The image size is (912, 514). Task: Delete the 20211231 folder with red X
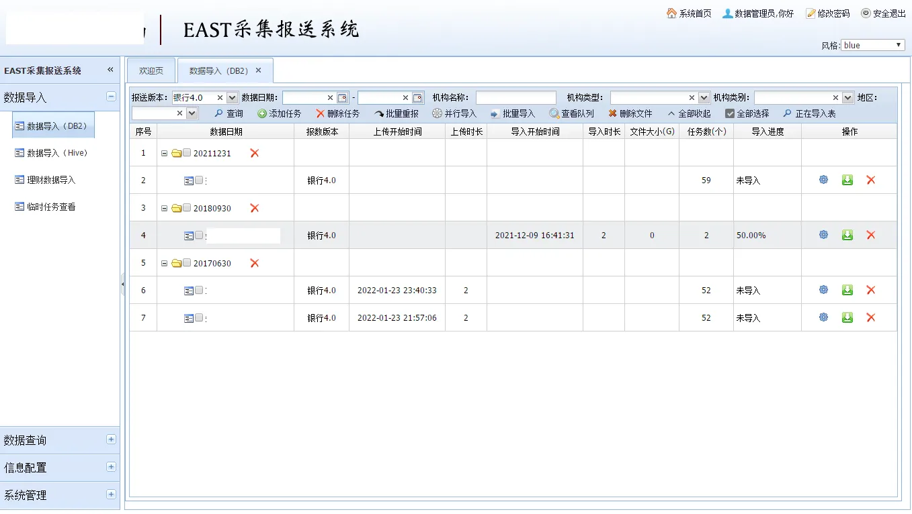point(255,153)
